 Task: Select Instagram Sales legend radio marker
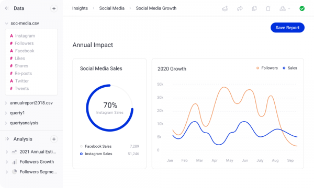tap(81, 154)
